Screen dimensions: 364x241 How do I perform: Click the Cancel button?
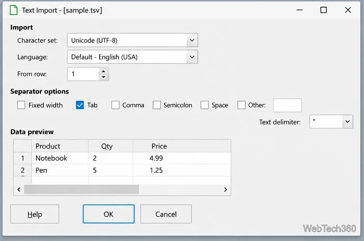(166, 214)
